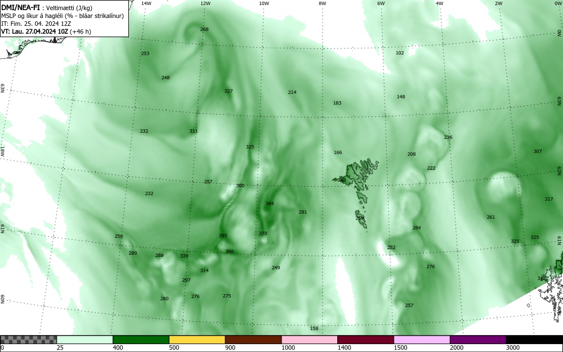Click the '10W' longitude label
This screenshot has width=563, height=352.
pyautogui.click(x=264, y=3)
